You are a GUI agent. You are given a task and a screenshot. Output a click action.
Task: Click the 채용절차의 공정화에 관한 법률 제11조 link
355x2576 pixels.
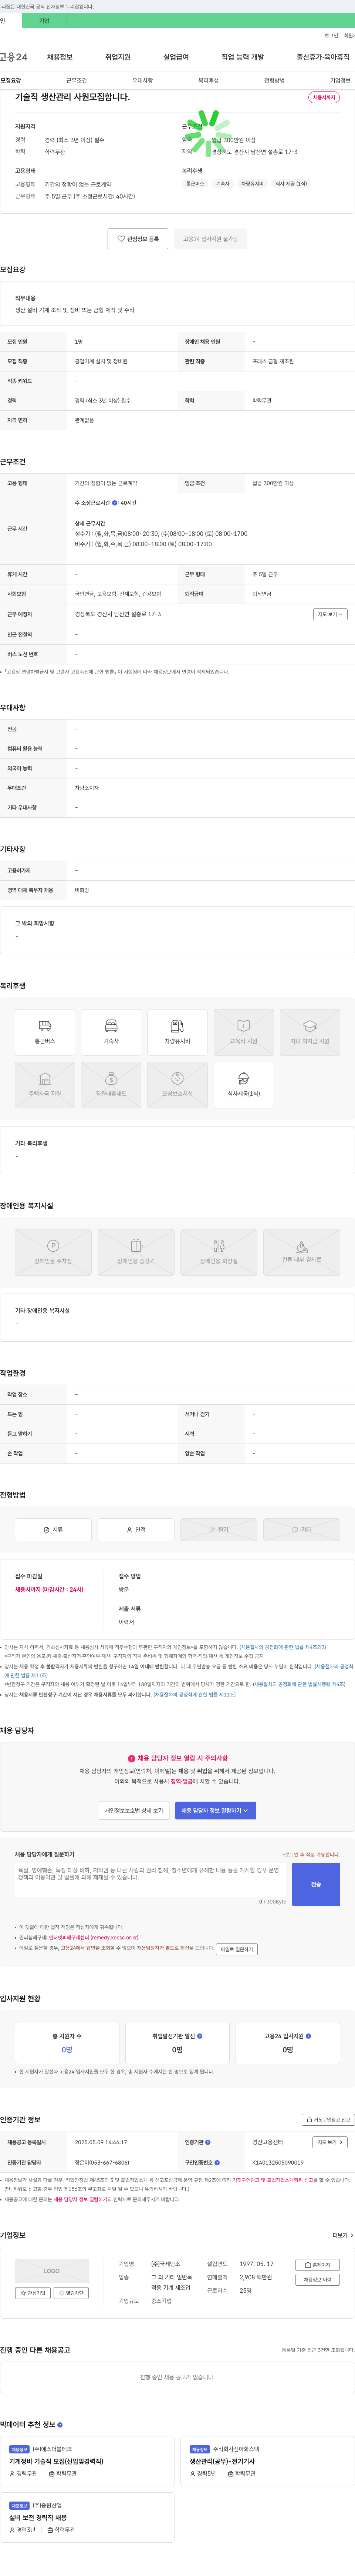(x=195, y=1695)
